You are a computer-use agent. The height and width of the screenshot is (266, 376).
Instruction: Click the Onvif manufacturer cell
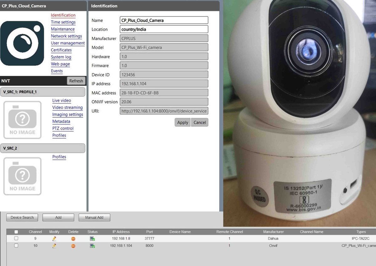[x=274, y=246]
